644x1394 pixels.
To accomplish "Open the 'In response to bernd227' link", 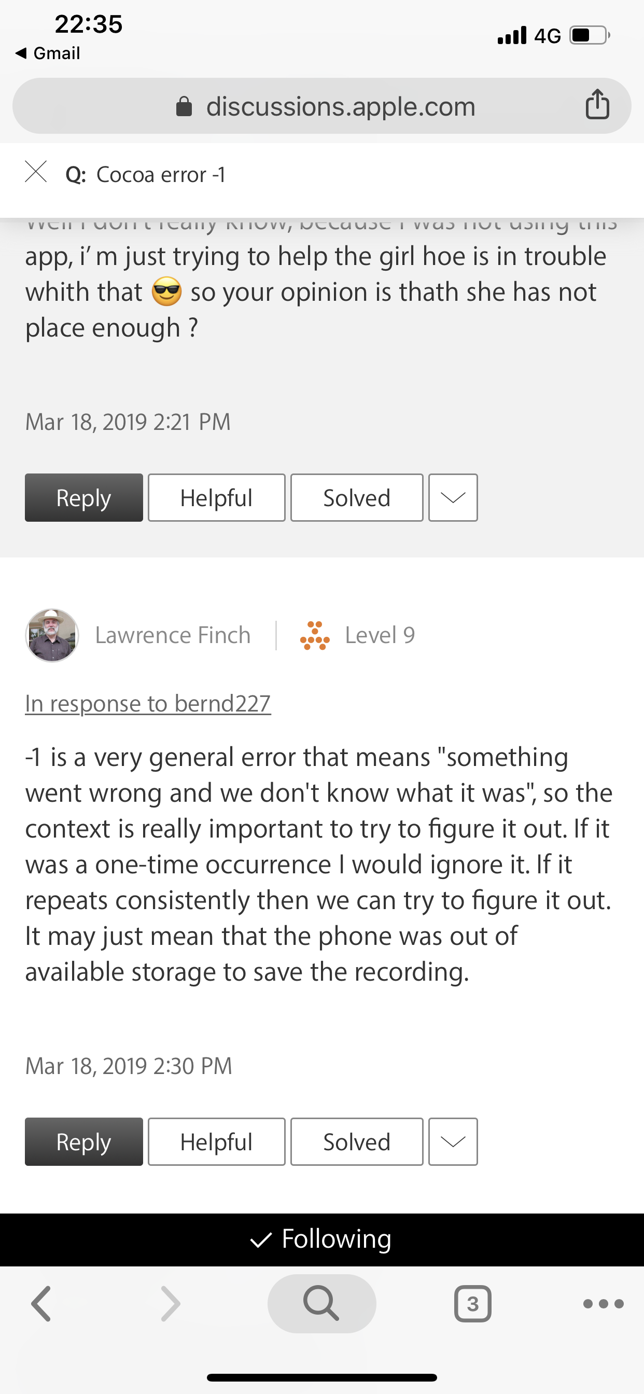I will 148,704.
